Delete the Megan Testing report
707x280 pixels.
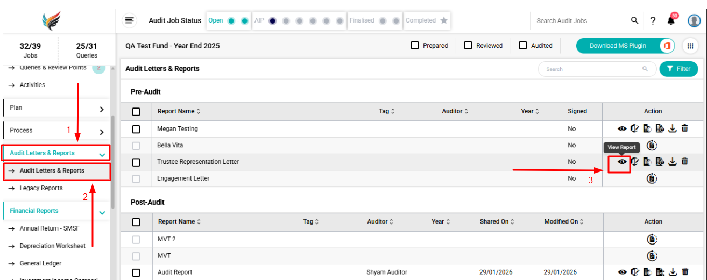click(684, 128)
